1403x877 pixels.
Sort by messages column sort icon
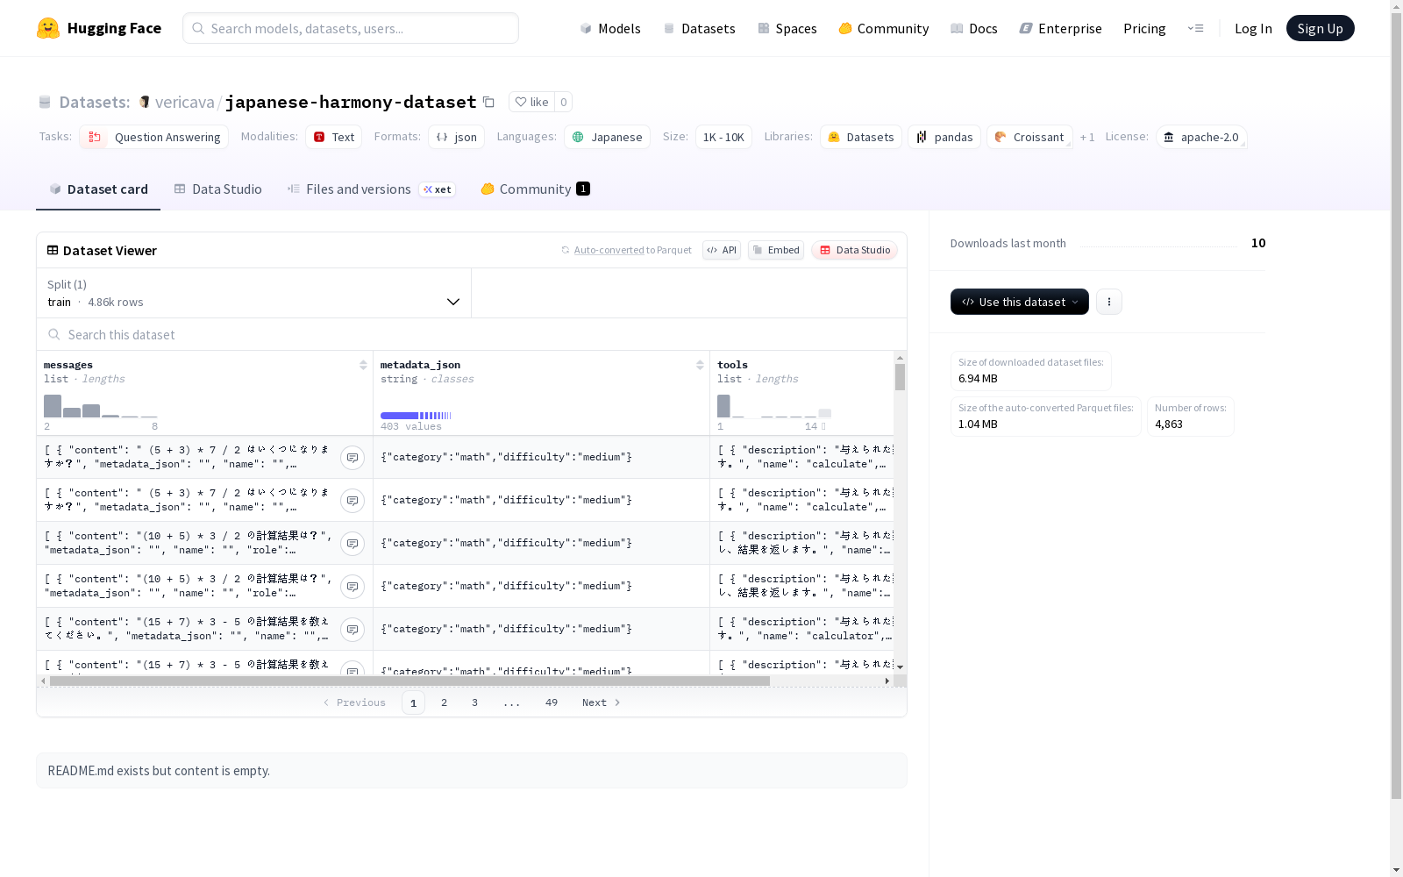coord(363,365)
